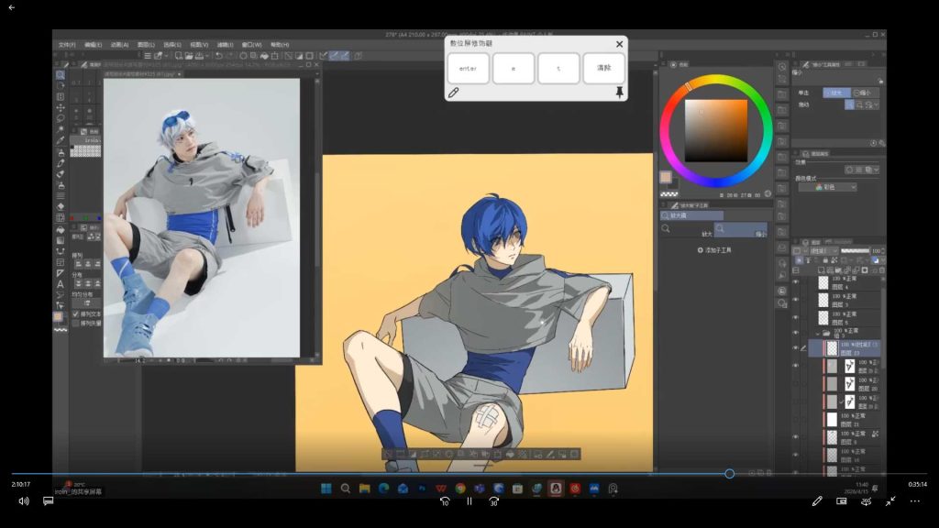The width and height of the screenshot is (939, 528).
Task: Select the eyedropper tool
Action: (61, 140)
